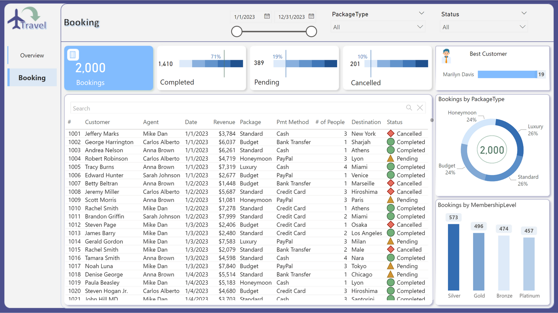Click the orange Pending triangle for Robert Robinson
558x313 pixels.
coord(390,158)
